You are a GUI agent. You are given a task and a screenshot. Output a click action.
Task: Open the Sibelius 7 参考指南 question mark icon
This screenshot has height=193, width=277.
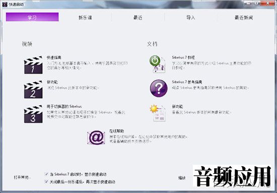(x=159, y=88)
